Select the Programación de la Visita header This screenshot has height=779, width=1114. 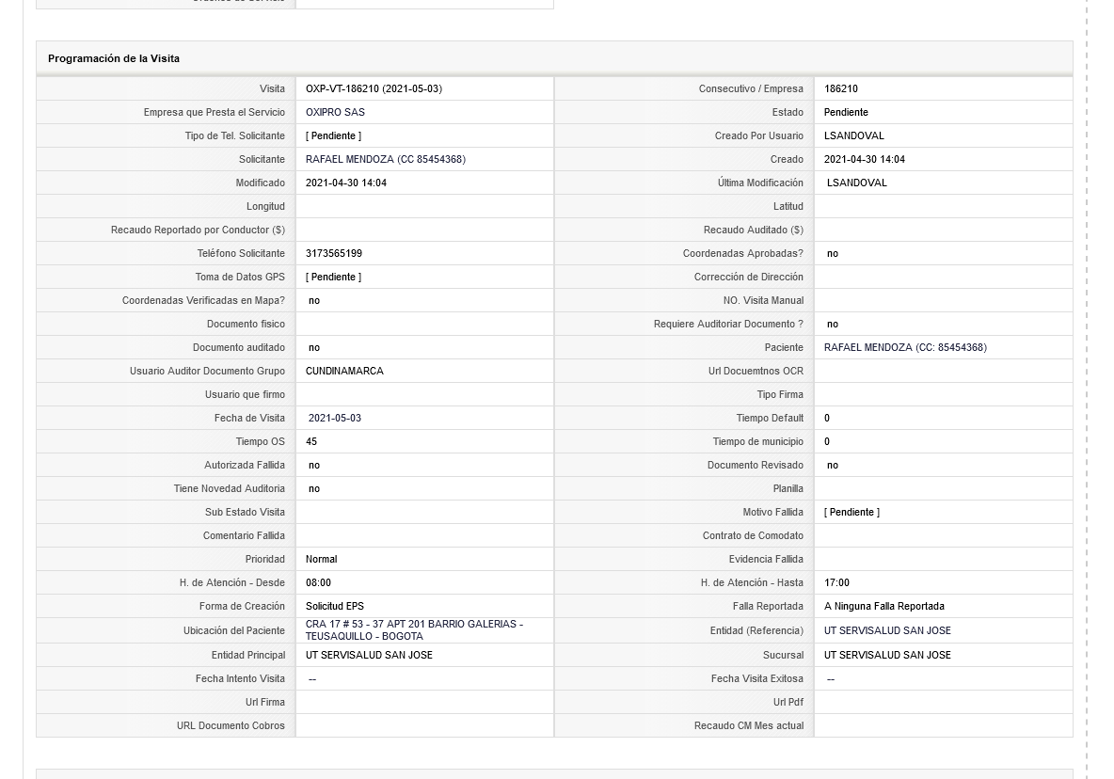click(114, 58)
